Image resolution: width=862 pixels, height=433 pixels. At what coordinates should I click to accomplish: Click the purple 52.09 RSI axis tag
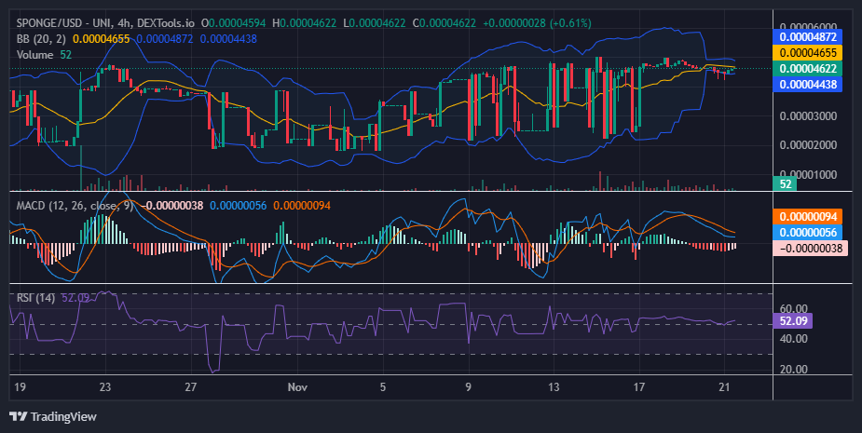click(793, 321)
